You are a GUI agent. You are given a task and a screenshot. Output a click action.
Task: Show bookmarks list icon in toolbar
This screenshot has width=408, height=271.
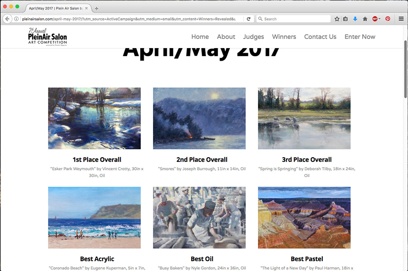345,19
